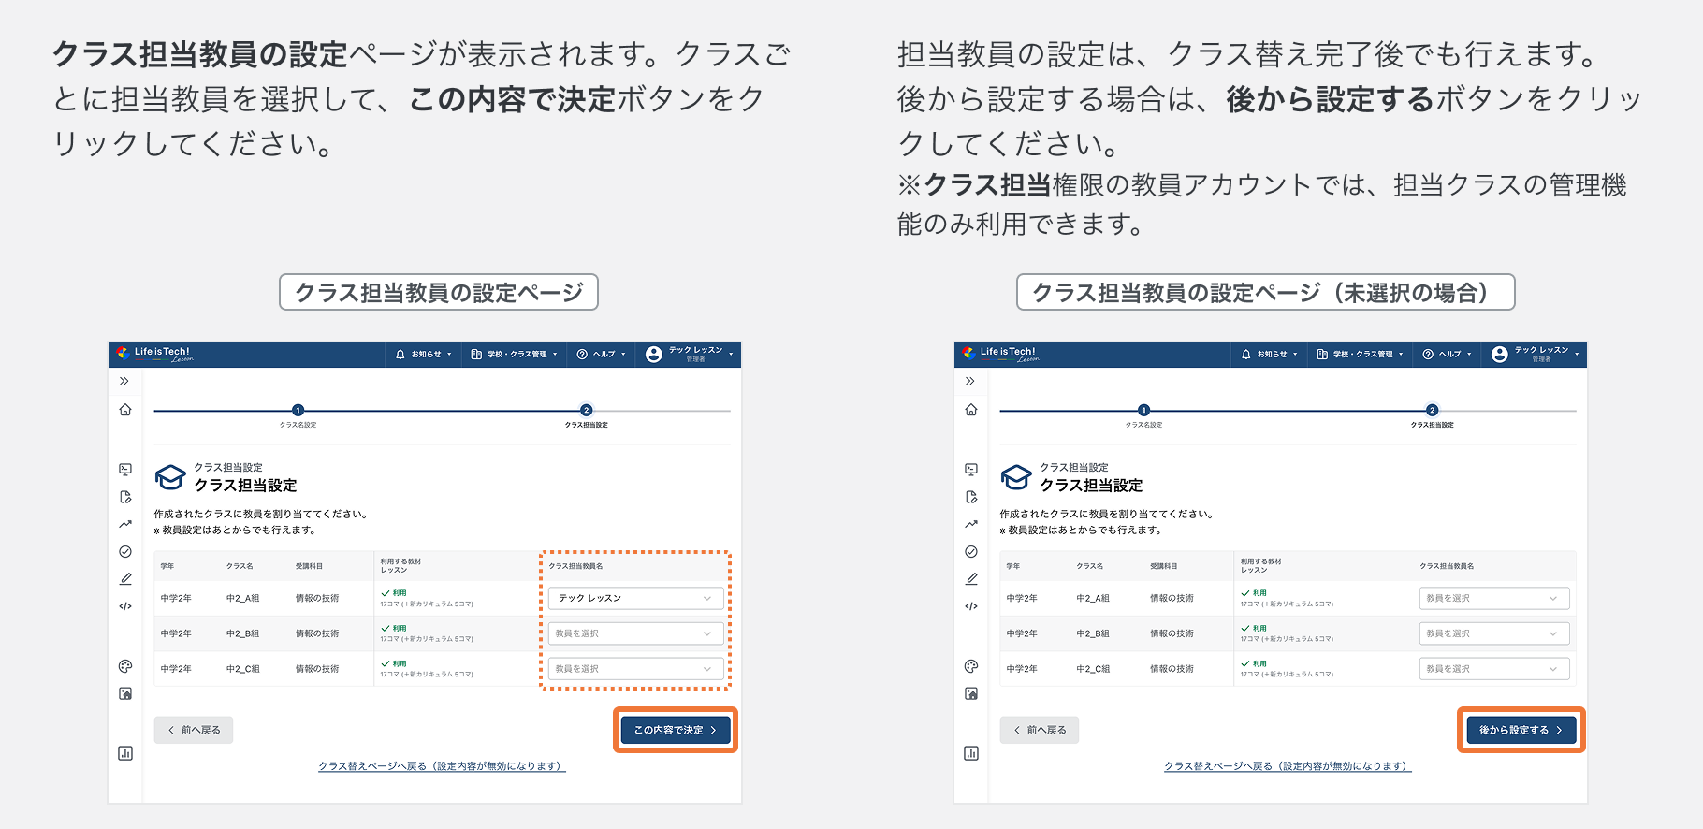This screenshot has width=1703, height=829.
Task: Open the trend-line chart sidebar icon, left screenshot
Action: click(x=125, y=524)
